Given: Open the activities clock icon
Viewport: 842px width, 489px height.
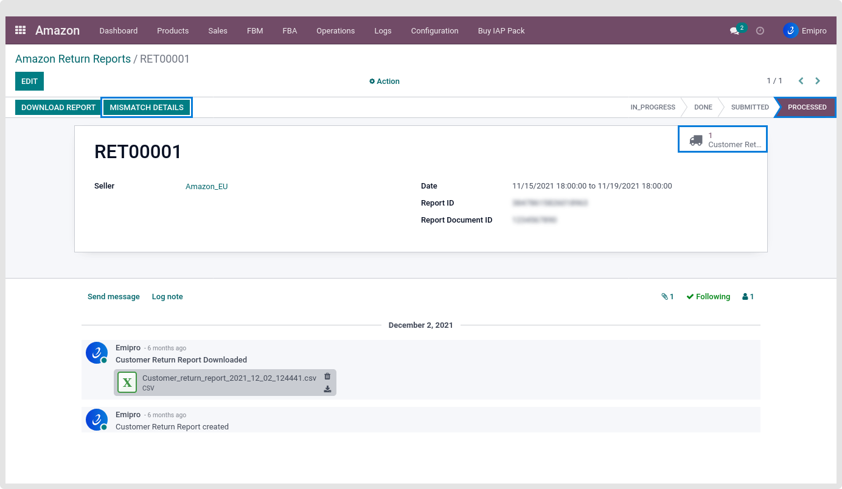Looking at the screenshot, I should tap(760, 30).
